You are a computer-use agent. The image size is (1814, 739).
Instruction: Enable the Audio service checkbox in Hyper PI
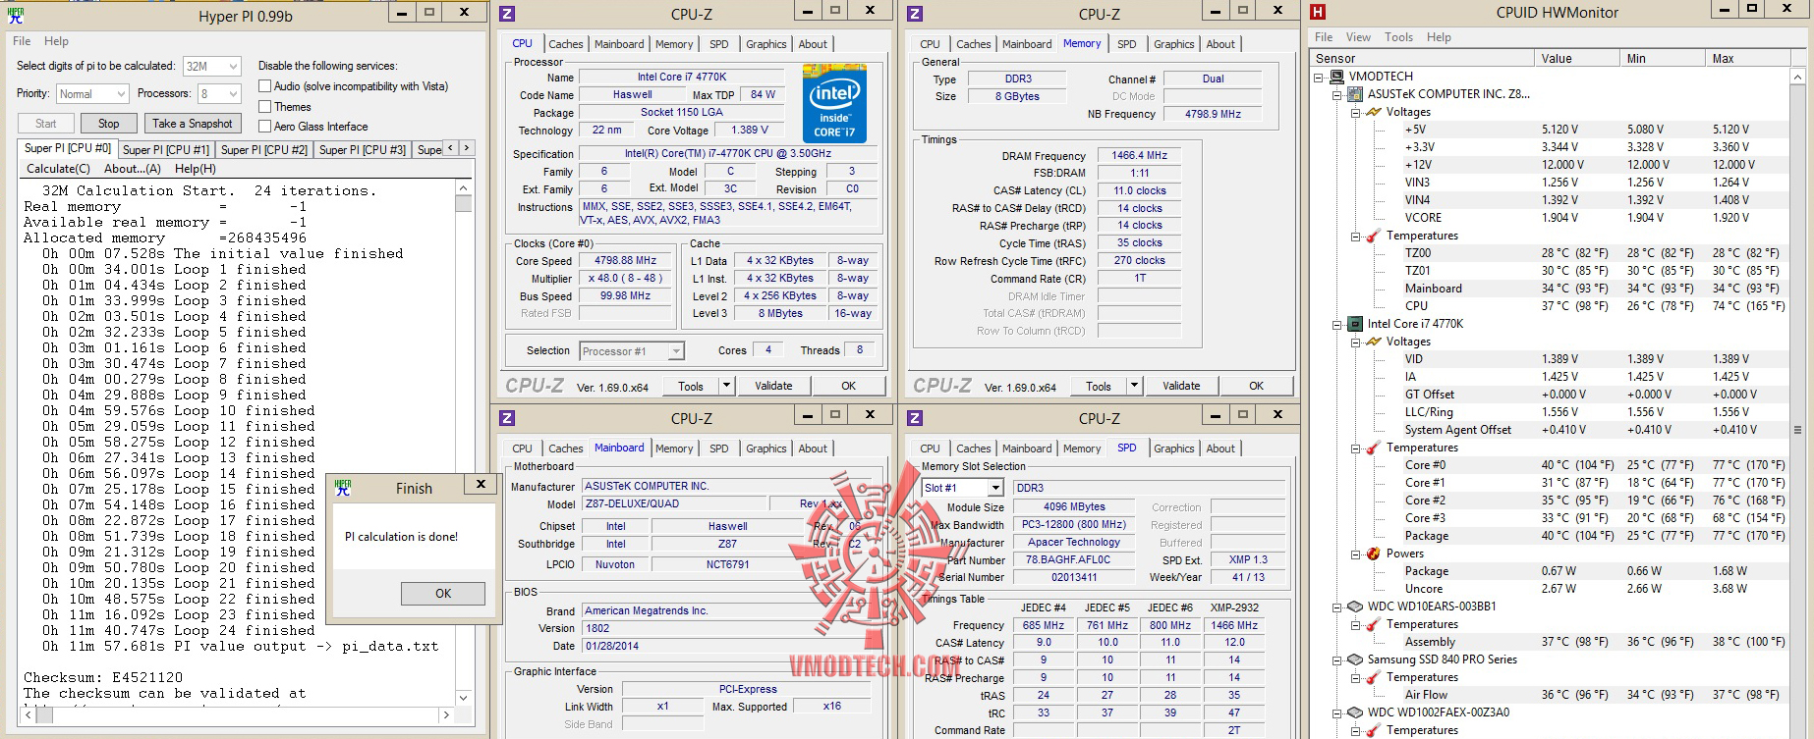pyautogui.click(x=264, y=86)
